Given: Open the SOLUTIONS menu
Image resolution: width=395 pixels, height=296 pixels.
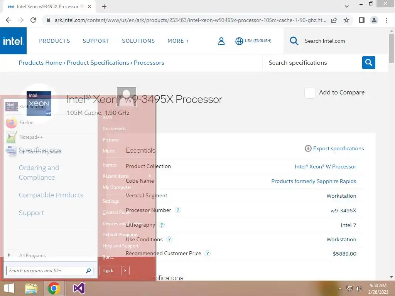Looking at the screenshot, I should [x=138, y=41].
